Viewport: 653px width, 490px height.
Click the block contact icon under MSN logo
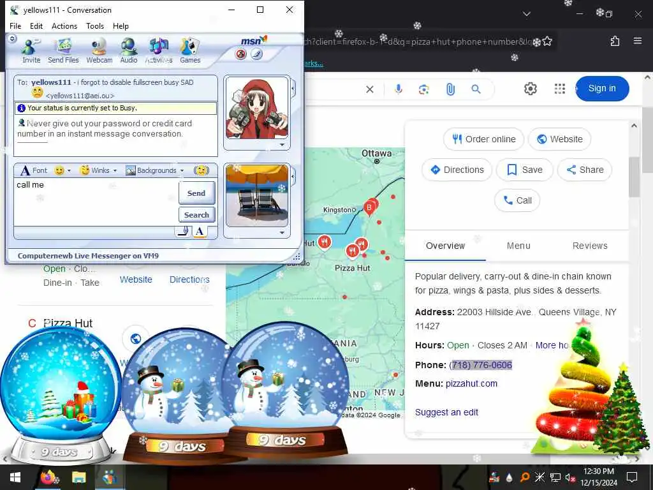240,54
